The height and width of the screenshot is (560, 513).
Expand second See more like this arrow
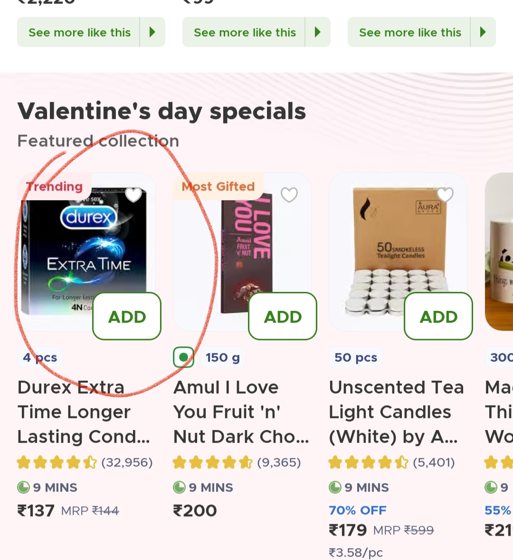[x=318, y=32]
